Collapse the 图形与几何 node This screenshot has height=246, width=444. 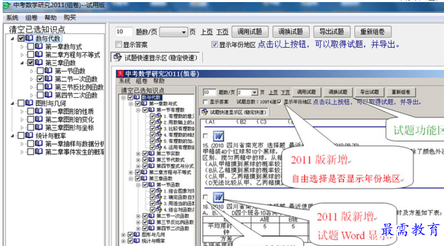12,104
